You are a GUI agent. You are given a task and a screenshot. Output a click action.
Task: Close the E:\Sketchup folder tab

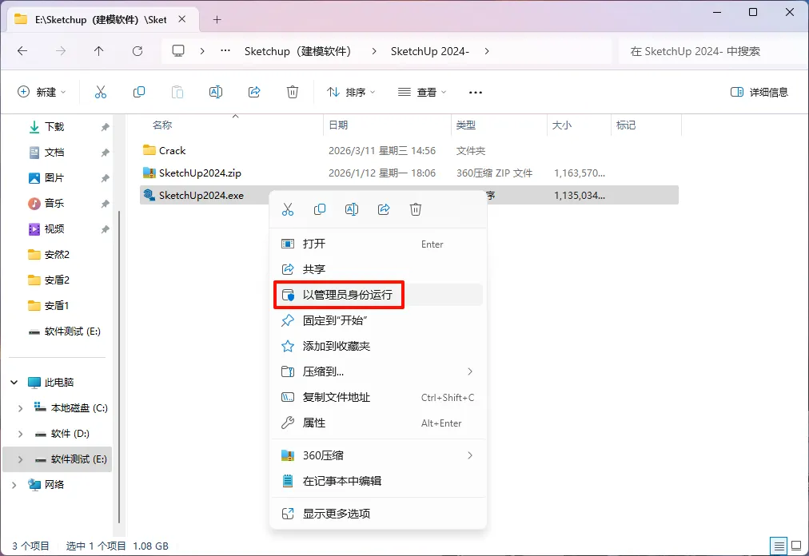point(182,19)
